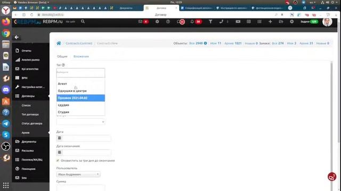
Task: Open Yandex Browser from the dock
Action: (x=6, y=11)
